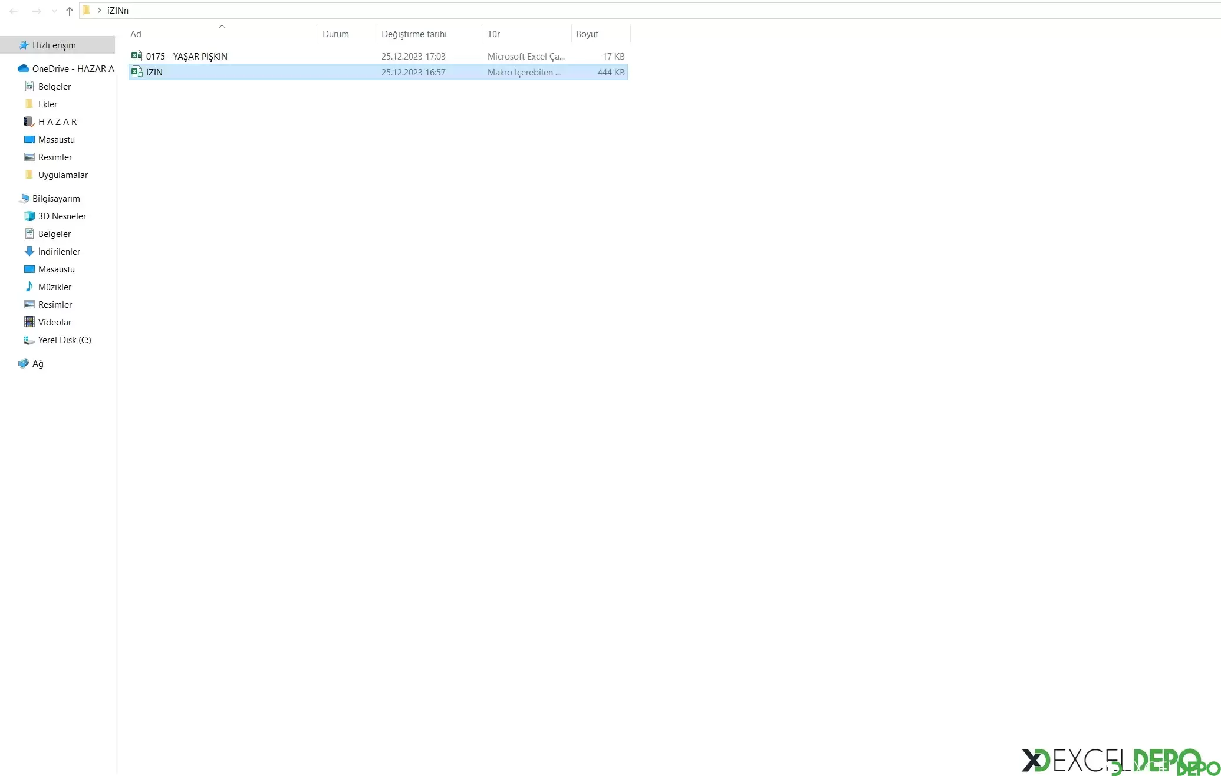Open Yerel Disk (C:)
This screenshot has height=776, width=1221.
[x=64, y=340]
